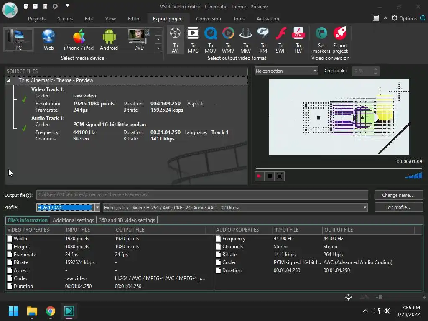
Task: Toggle Video Track 1 green checkmark
Action: click(24, 99)
